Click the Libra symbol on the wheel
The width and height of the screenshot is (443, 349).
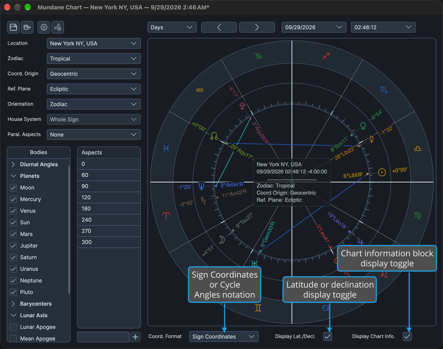418,148
